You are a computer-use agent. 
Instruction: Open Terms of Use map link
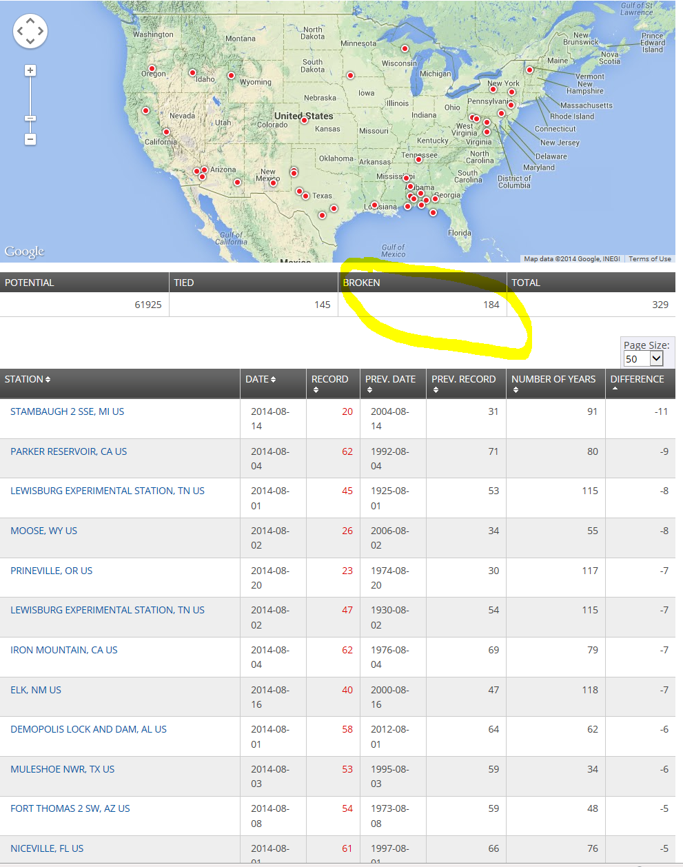tap(649, 259)
